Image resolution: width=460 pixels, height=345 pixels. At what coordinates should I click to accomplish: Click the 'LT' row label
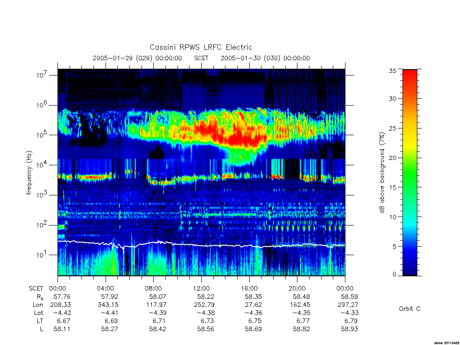click(x=40, y=321)
